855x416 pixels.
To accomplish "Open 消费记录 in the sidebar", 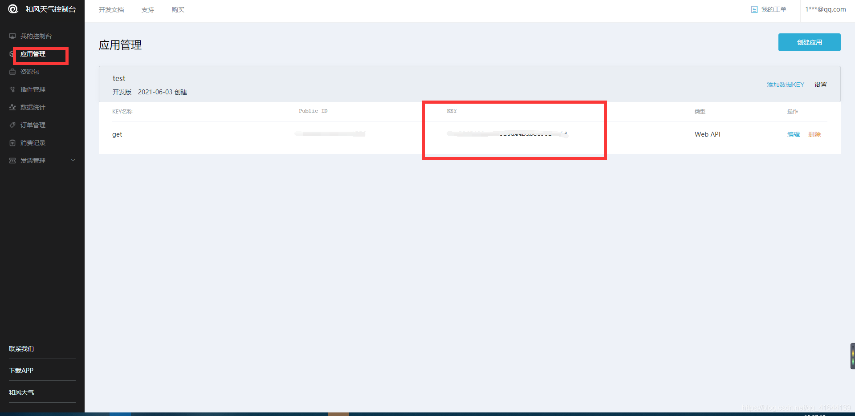I will (x=33, y=143).
